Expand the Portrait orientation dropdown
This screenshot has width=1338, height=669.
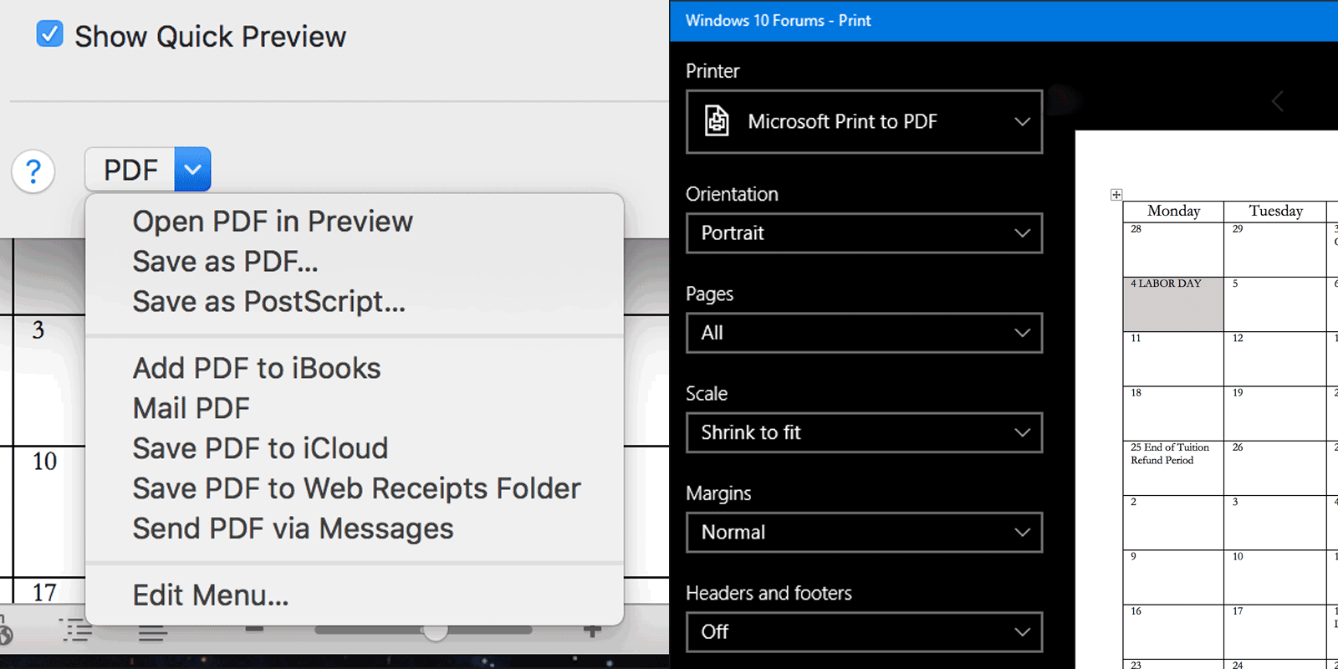click(864, 233)
